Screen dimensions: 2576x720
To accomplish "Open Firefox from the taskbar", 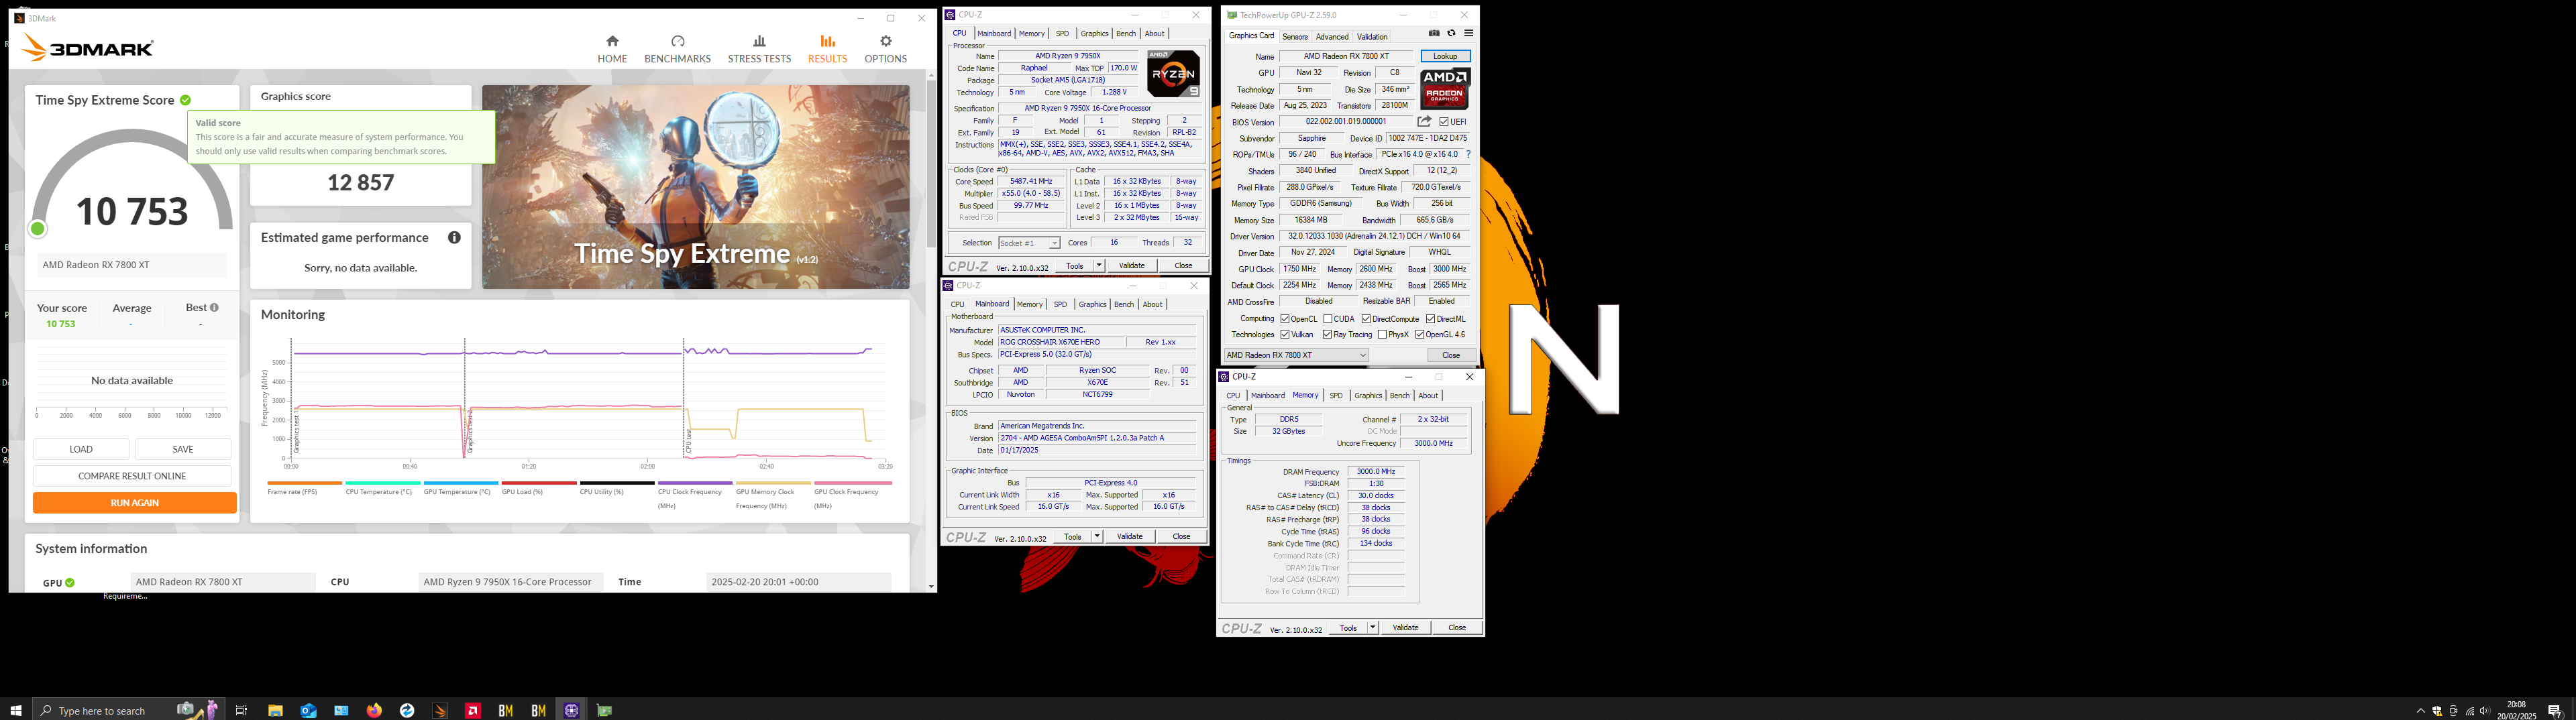I will coord(374,710).
